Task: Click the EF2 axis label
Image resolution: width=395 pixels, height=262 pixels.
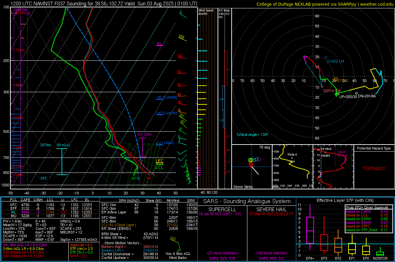Action: pyautogui.click(x=338, y=258)
